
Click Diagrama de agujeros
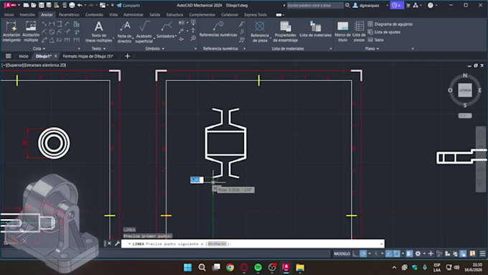(x=390, y=24)
